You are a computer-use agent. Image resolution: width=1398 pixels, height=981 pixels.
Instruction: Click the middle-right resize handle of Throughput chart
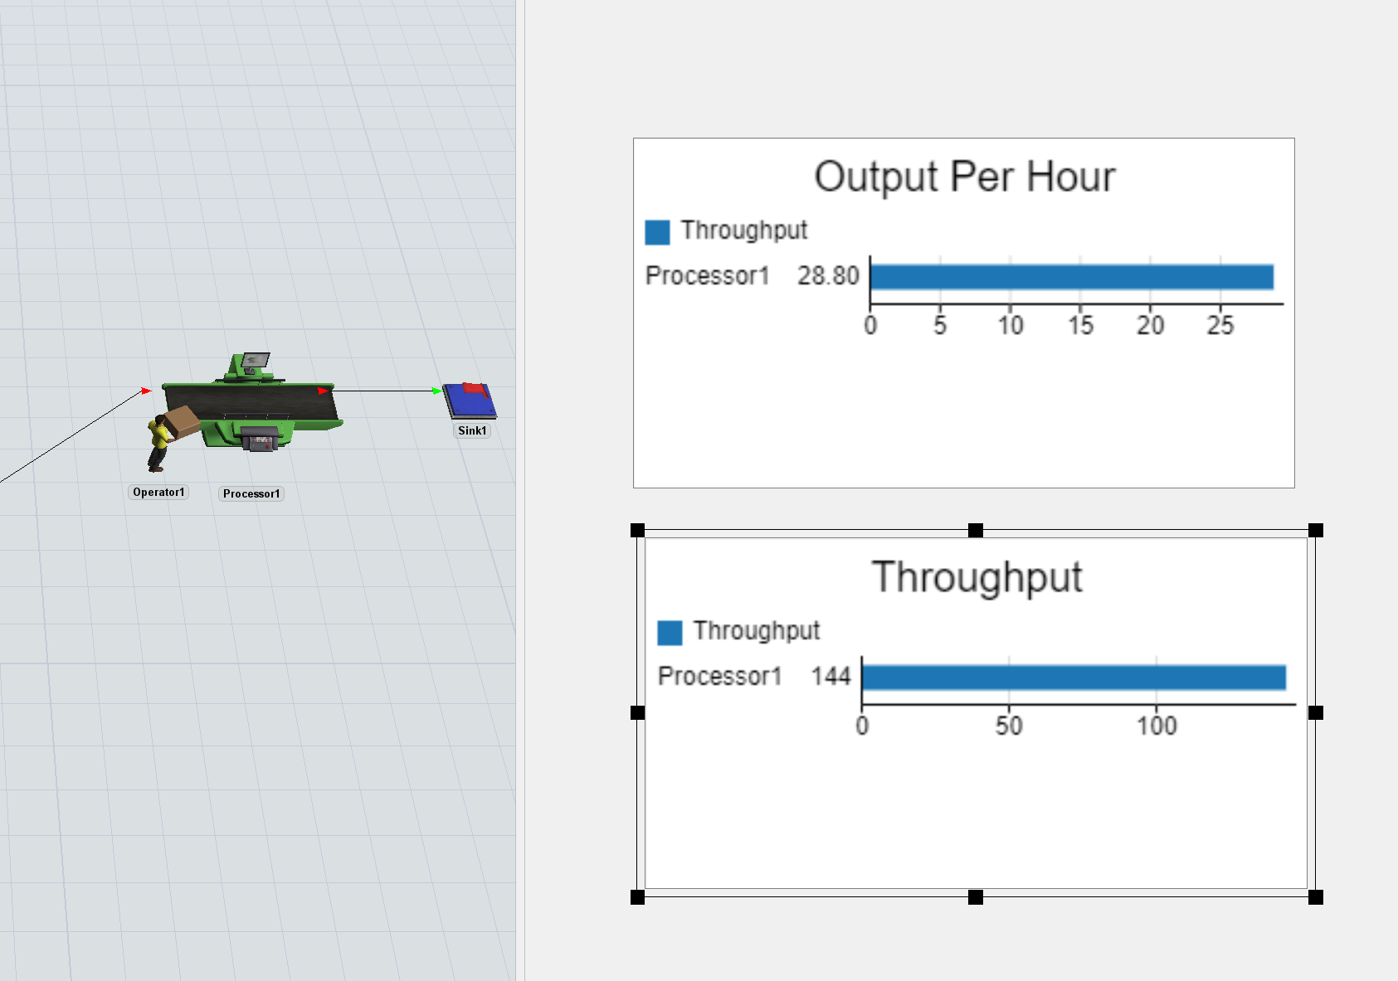[x=1316, y=713]
